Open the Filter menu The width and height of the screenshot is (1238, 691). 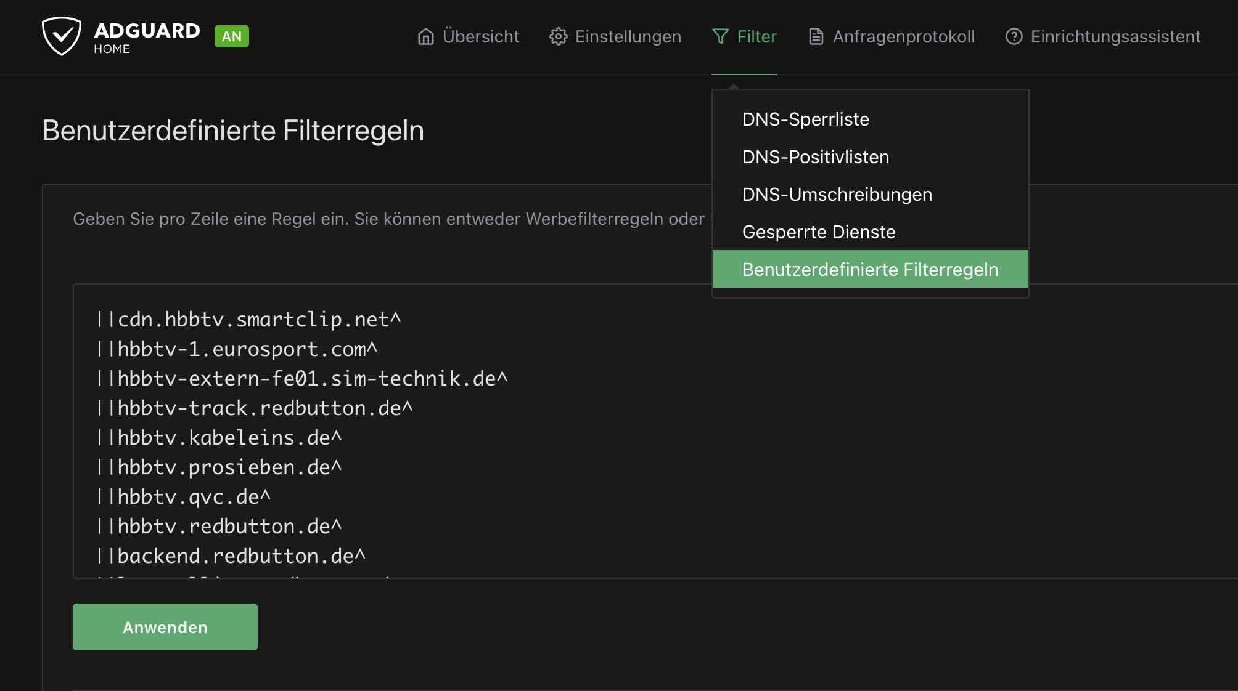(x=744, y=37)
